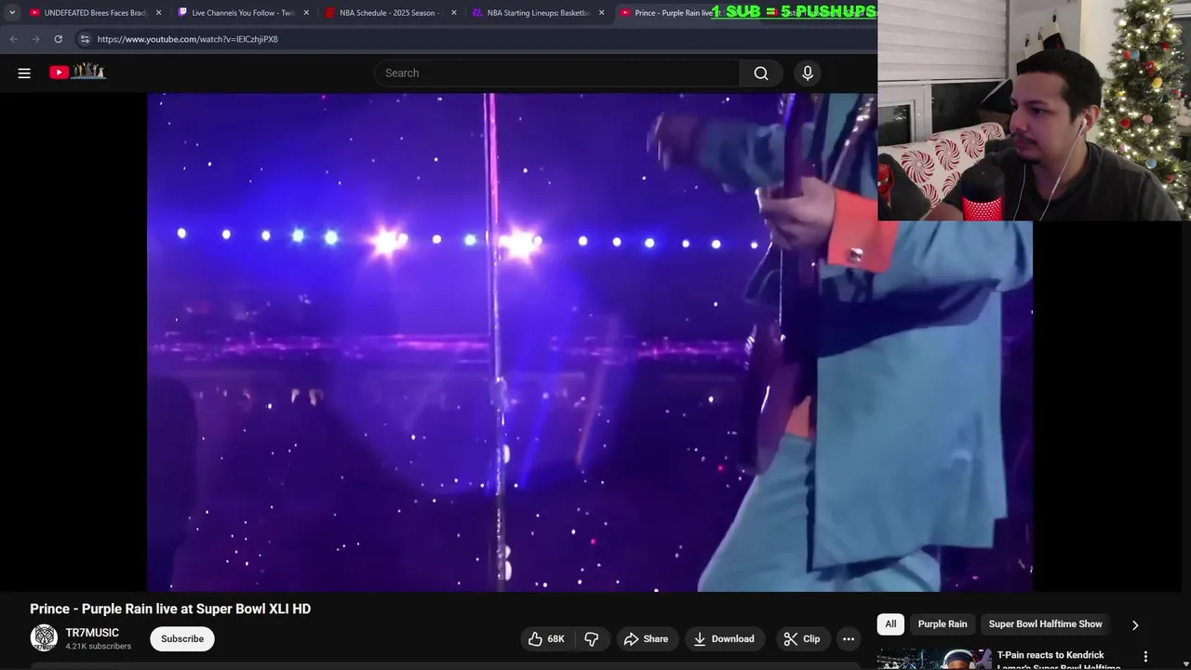The height and width of the screenshot is (670, 1191).
Task: Click the 4.21K subscribers text
Action: tap(98, 647)
